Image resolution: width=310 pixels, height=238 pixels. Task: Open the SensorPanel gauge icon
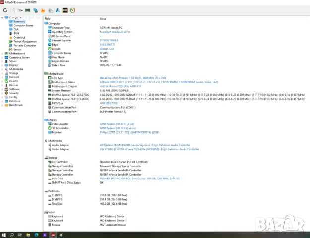pyautogui.click(x=73, y=10)
